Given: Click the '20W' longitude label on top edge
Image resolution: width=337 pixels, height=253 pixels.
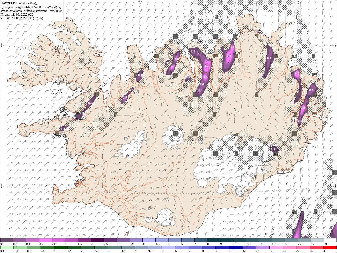Looking at the screenshot, I should 140,1.
